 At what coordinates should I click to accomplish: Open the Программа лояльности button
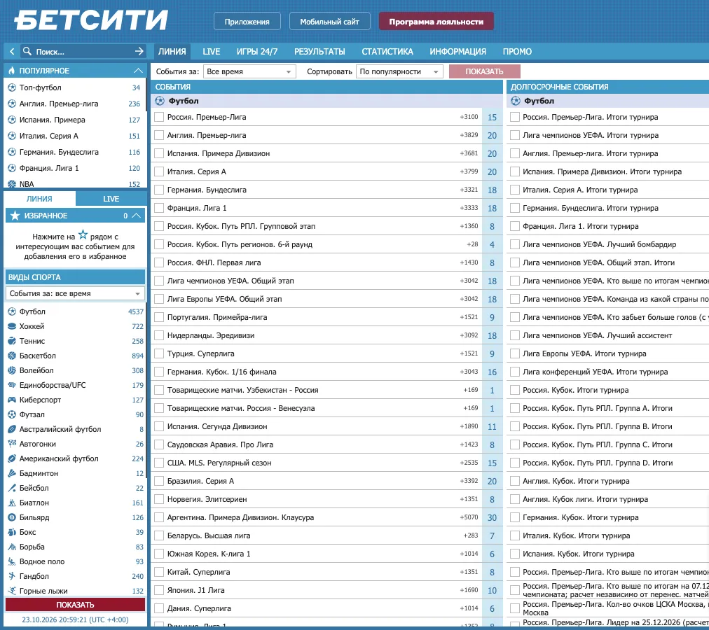[436, 22]
